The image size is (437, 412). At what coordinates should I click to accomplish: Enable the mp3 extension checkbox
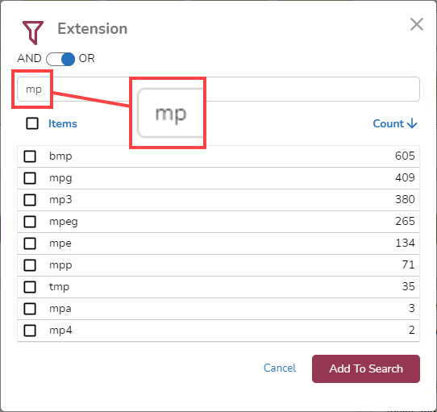coord(30,200)
